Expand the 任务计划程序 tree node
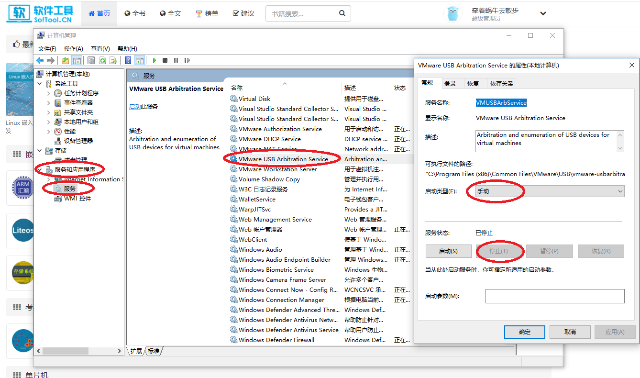640x378 pixels. point(49,93)
